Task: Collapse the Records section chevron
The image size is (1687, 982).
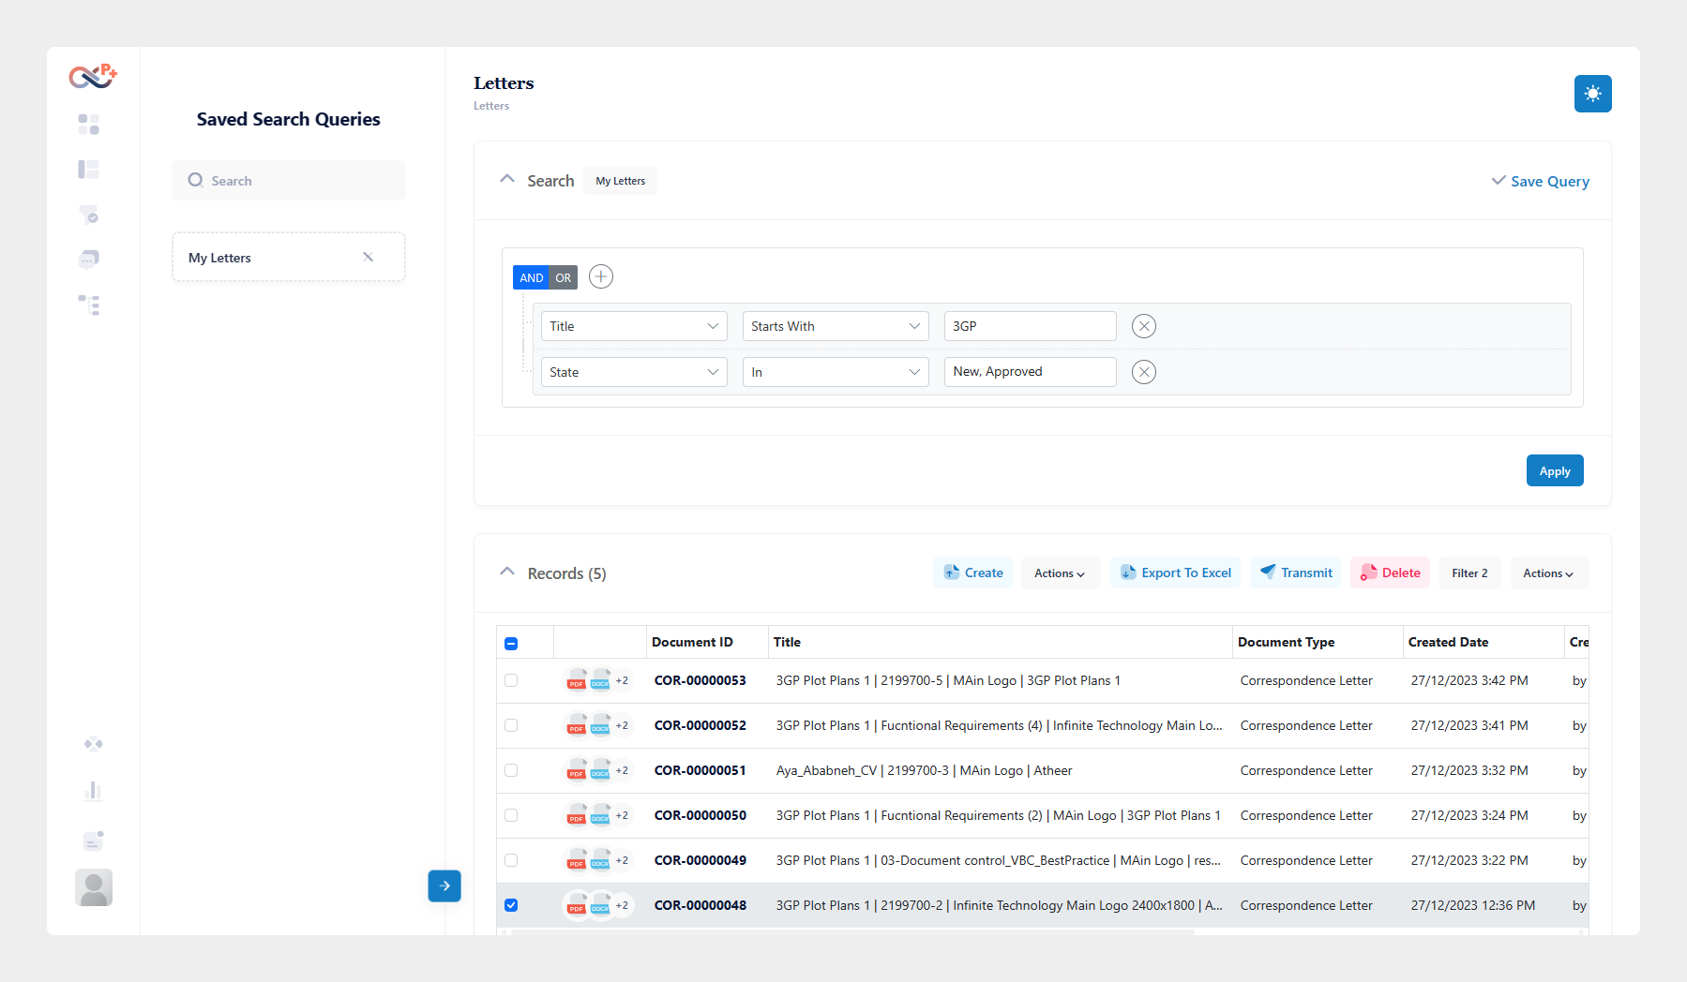Action: point(507,572)
